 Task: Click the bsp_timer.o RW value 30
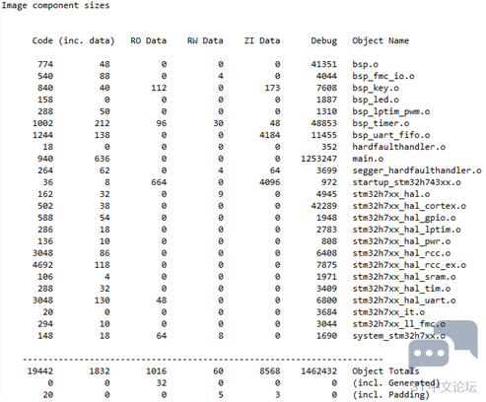tap(218, 123)
